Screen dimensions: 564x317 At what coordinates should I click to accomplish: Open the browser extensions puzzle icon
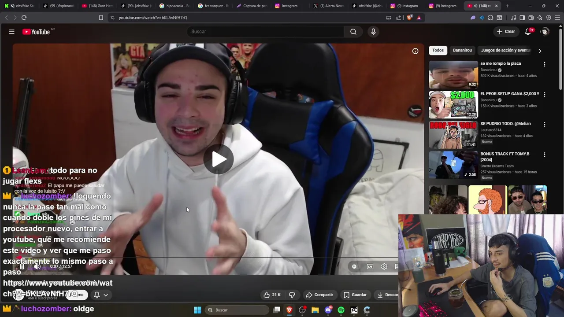[x=490, y=18]
